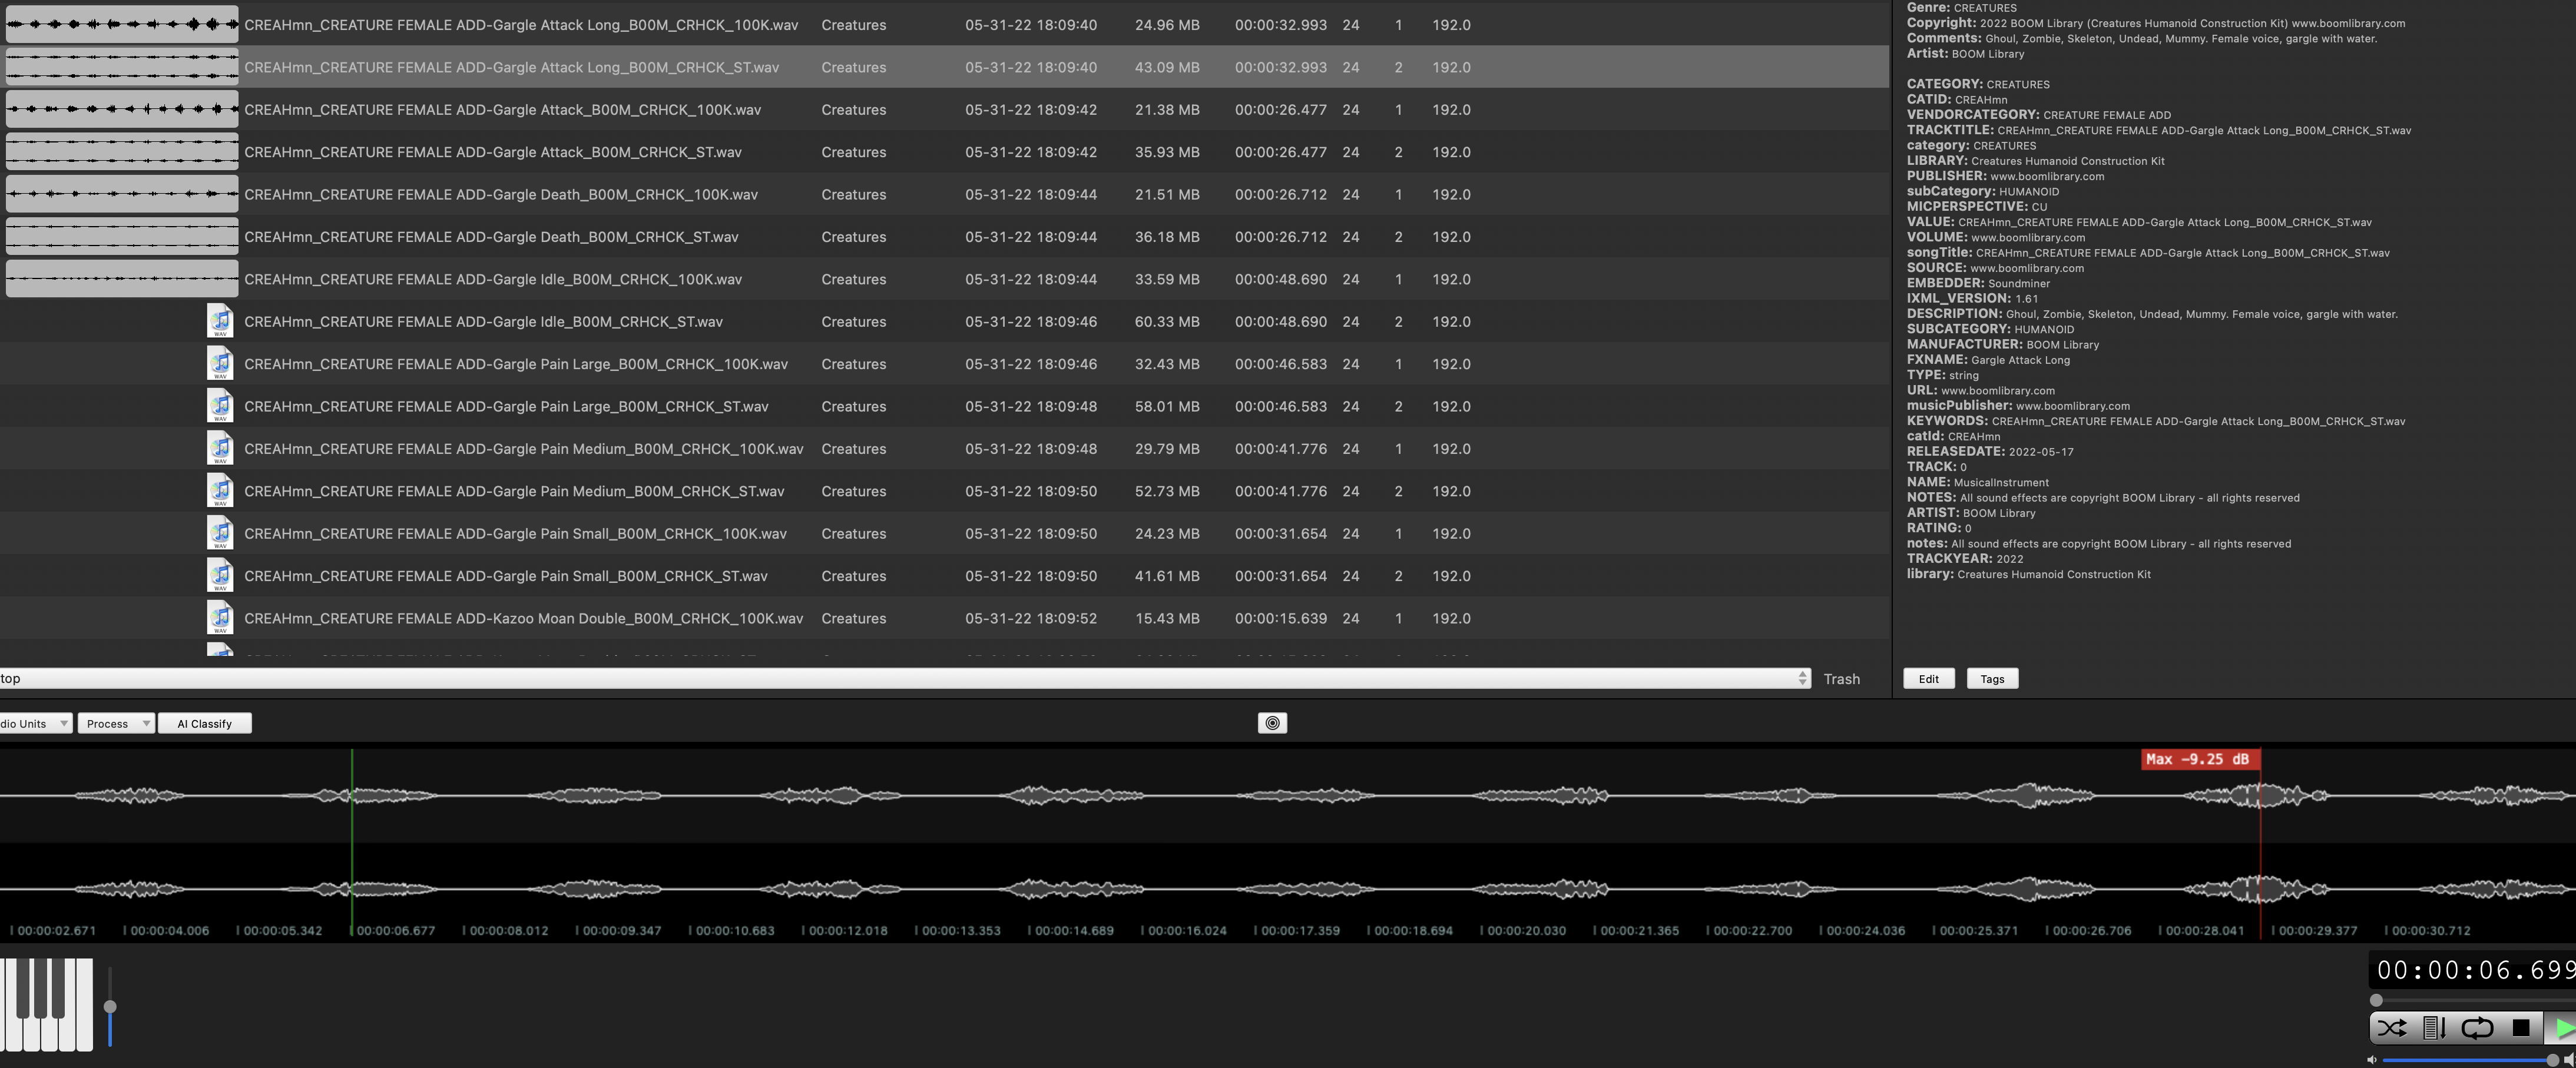This screenshot has height=1068, width=2576.
Task: Open the Tags button
Action: pos(1992,679)
